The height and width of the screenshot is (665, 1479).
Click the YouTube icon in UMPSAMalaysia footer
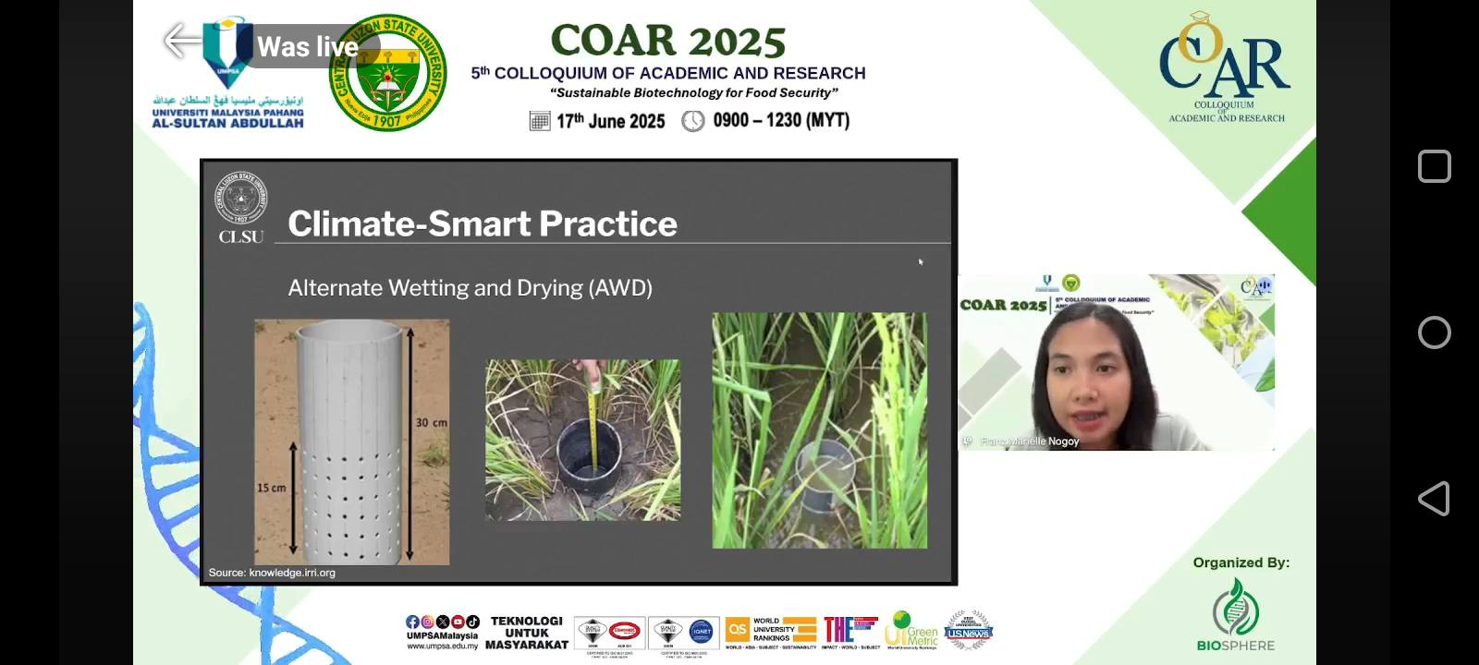[x=458, y=622]
